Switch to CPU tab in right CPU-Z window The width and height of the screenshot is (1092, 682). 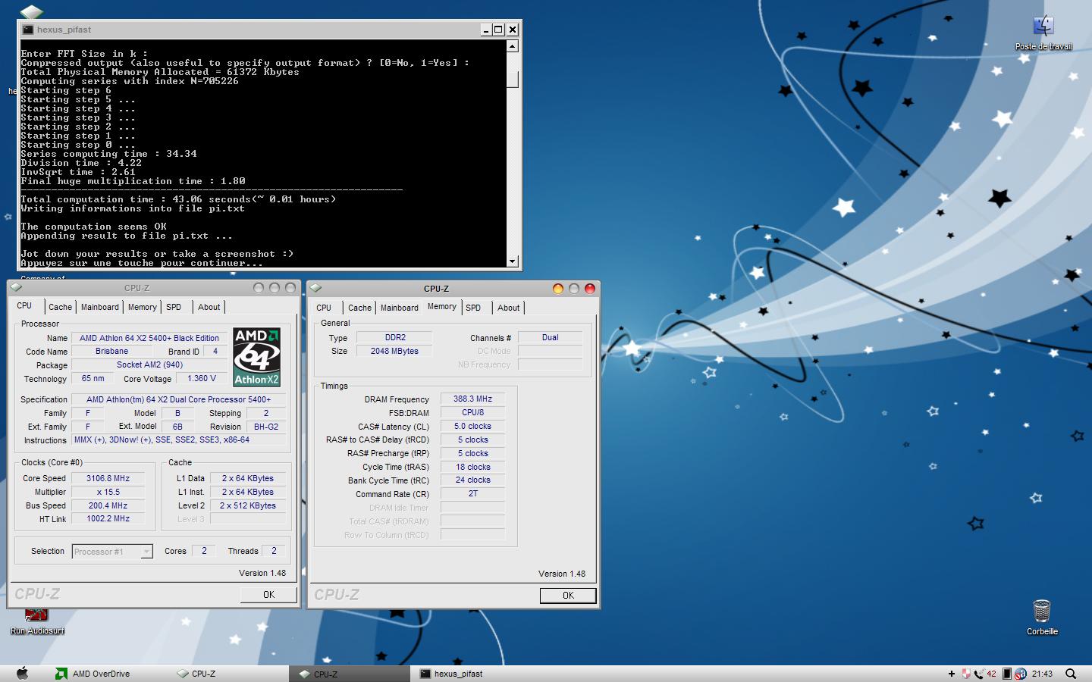click(324, 308)
